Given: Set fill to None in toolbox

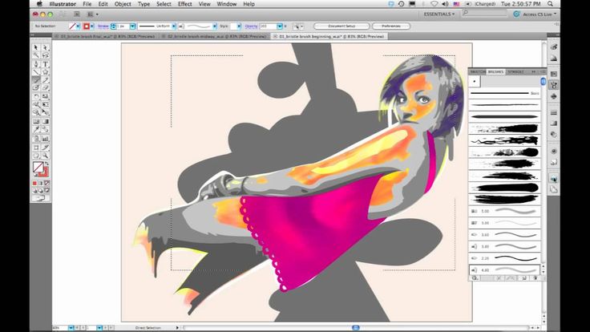Looking at the screenshot, I should click(46, 183).
